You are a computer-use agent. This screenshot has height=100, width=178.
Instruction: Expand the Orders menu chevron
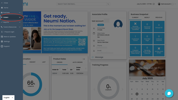(20, 17)
